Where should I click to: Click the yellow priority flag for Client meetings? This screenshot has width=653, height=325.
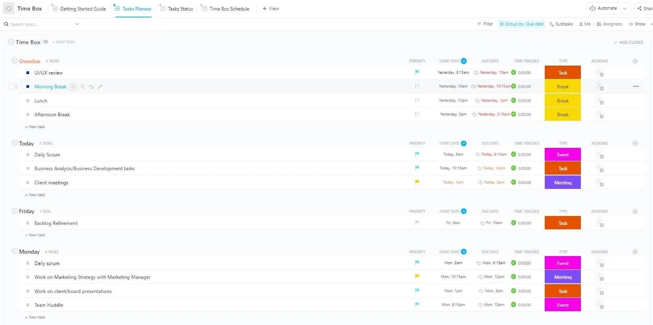(417, 182)
